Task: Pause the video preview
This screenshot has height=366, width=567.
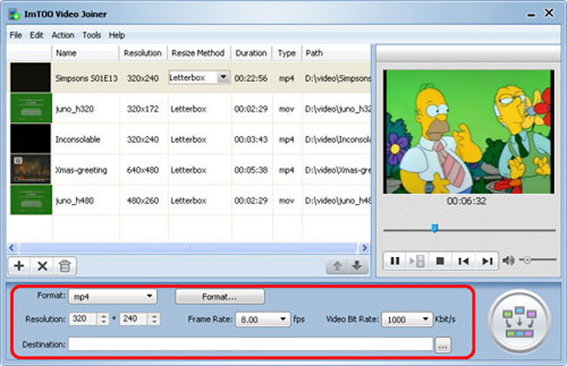Action: coord(395,261)
